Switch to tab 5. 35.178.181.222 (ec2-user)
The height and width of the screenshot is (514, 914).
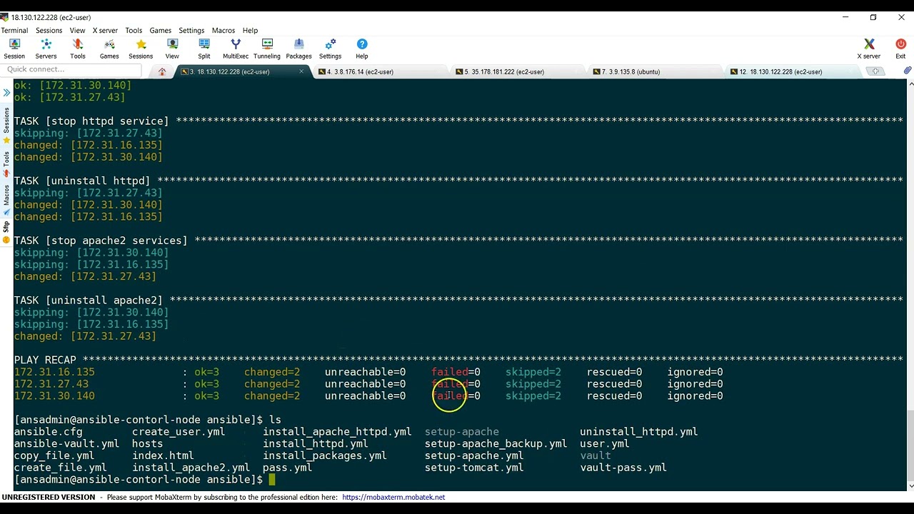click(518, 71)
